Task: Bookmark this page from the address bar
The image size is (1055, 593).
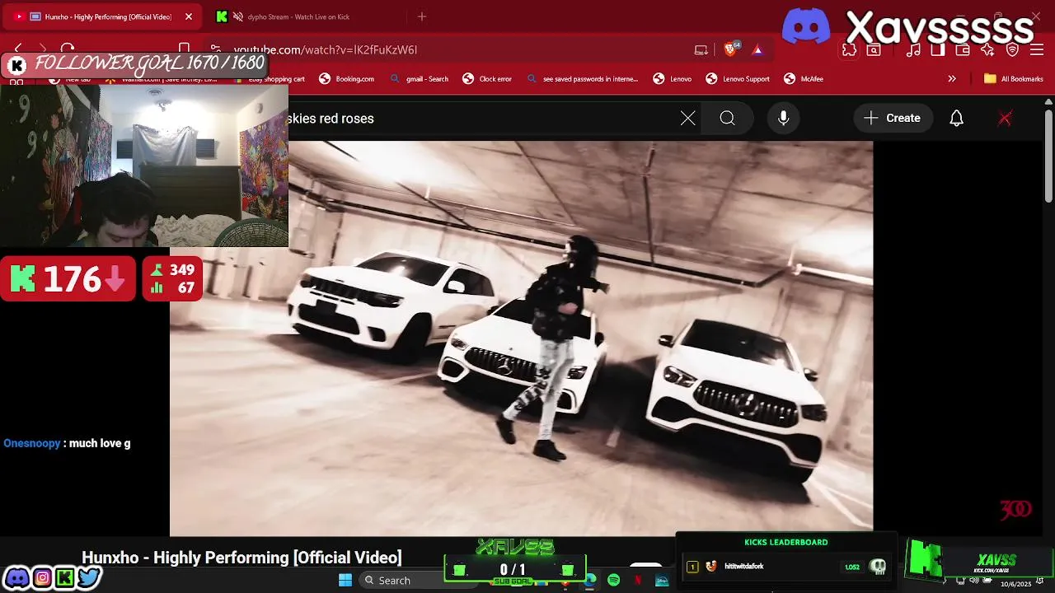Action: pos(185,49)
